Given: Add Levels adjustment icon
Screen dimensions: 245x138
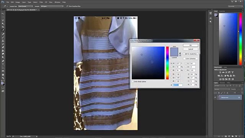Looking at the screenshot, I should tap(223, 72).
